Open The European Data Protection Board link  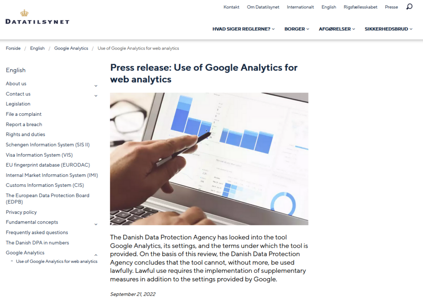coord(48,198)
